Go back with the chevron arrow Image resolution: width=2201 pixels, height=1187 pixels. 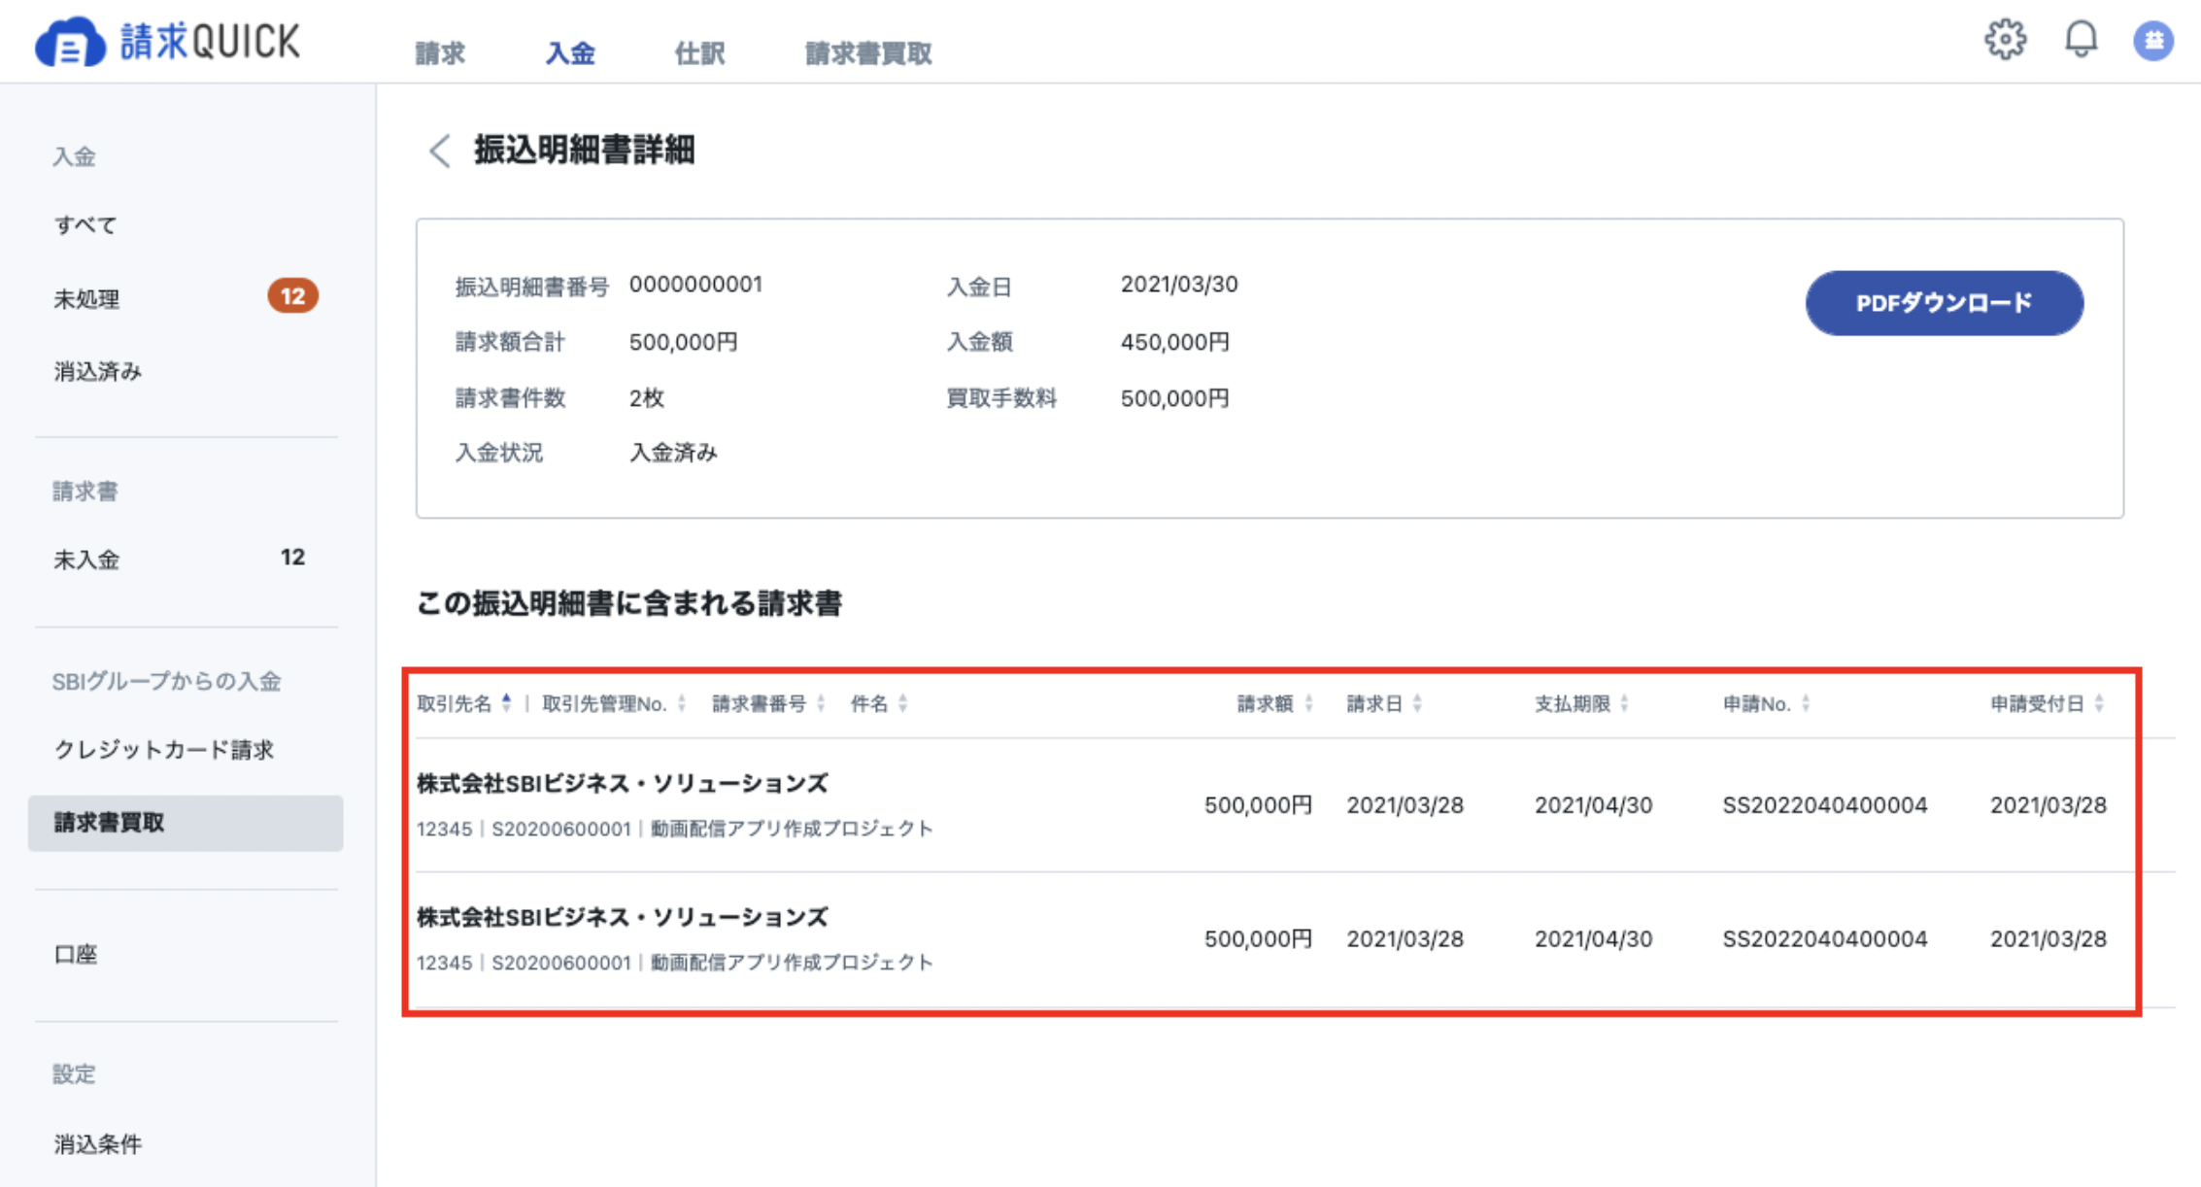[440, 151]
